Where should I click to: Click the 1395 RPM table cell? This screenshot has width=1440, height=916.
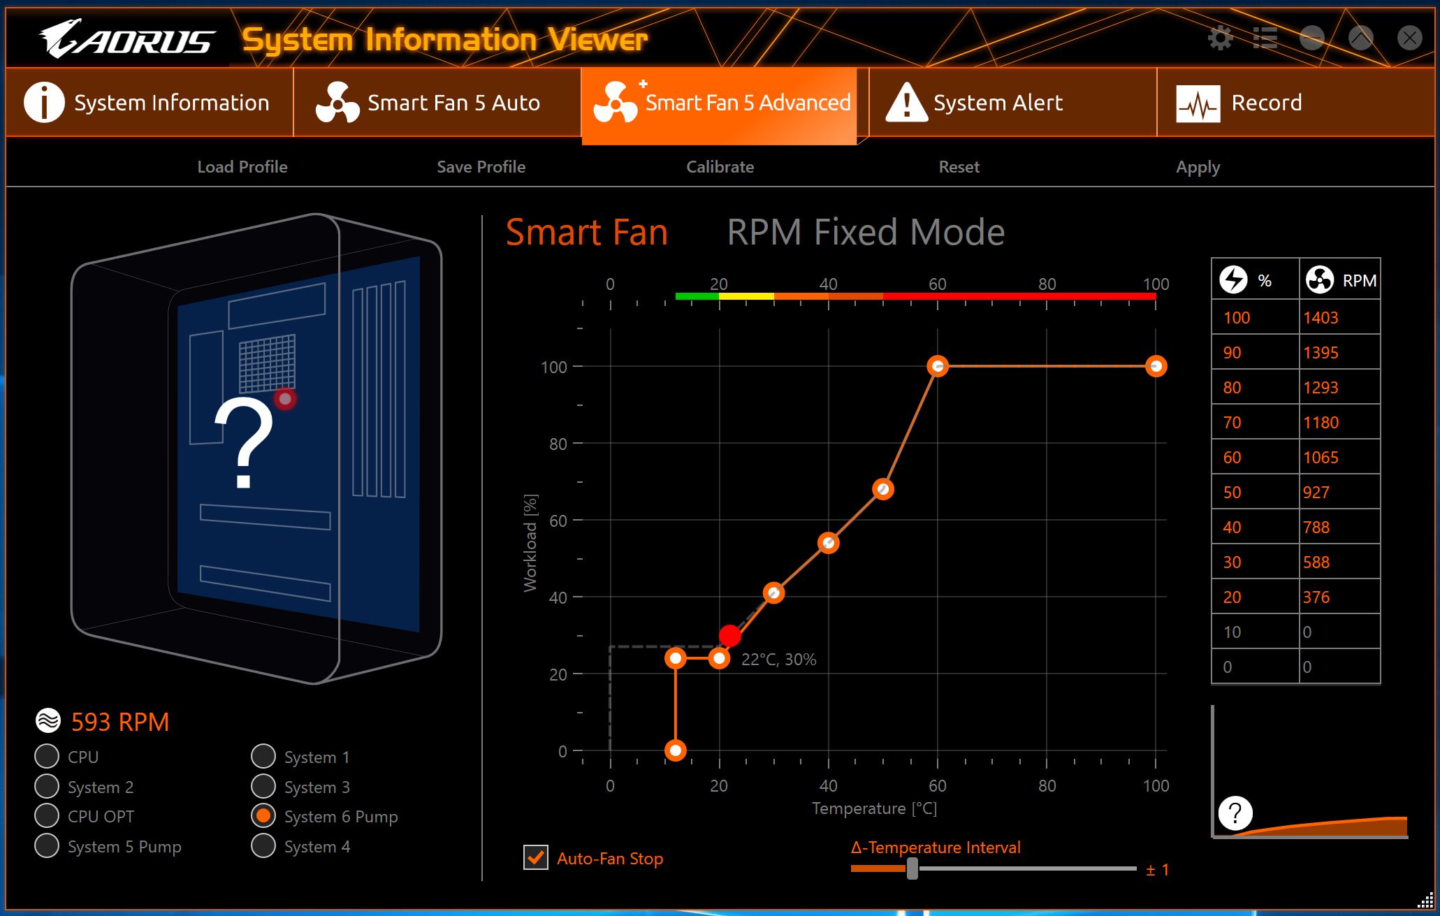[x=1339, y=352]
